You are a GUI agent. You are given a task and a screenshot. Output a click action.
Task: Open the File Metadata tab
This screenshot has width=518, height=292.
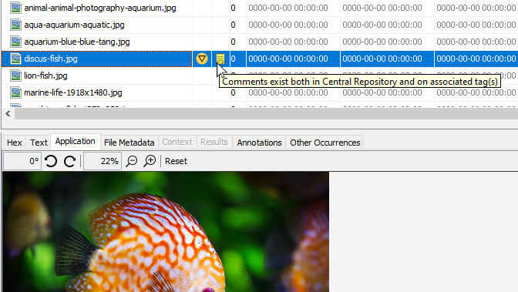pyautogui.click(x=129, y=143)
